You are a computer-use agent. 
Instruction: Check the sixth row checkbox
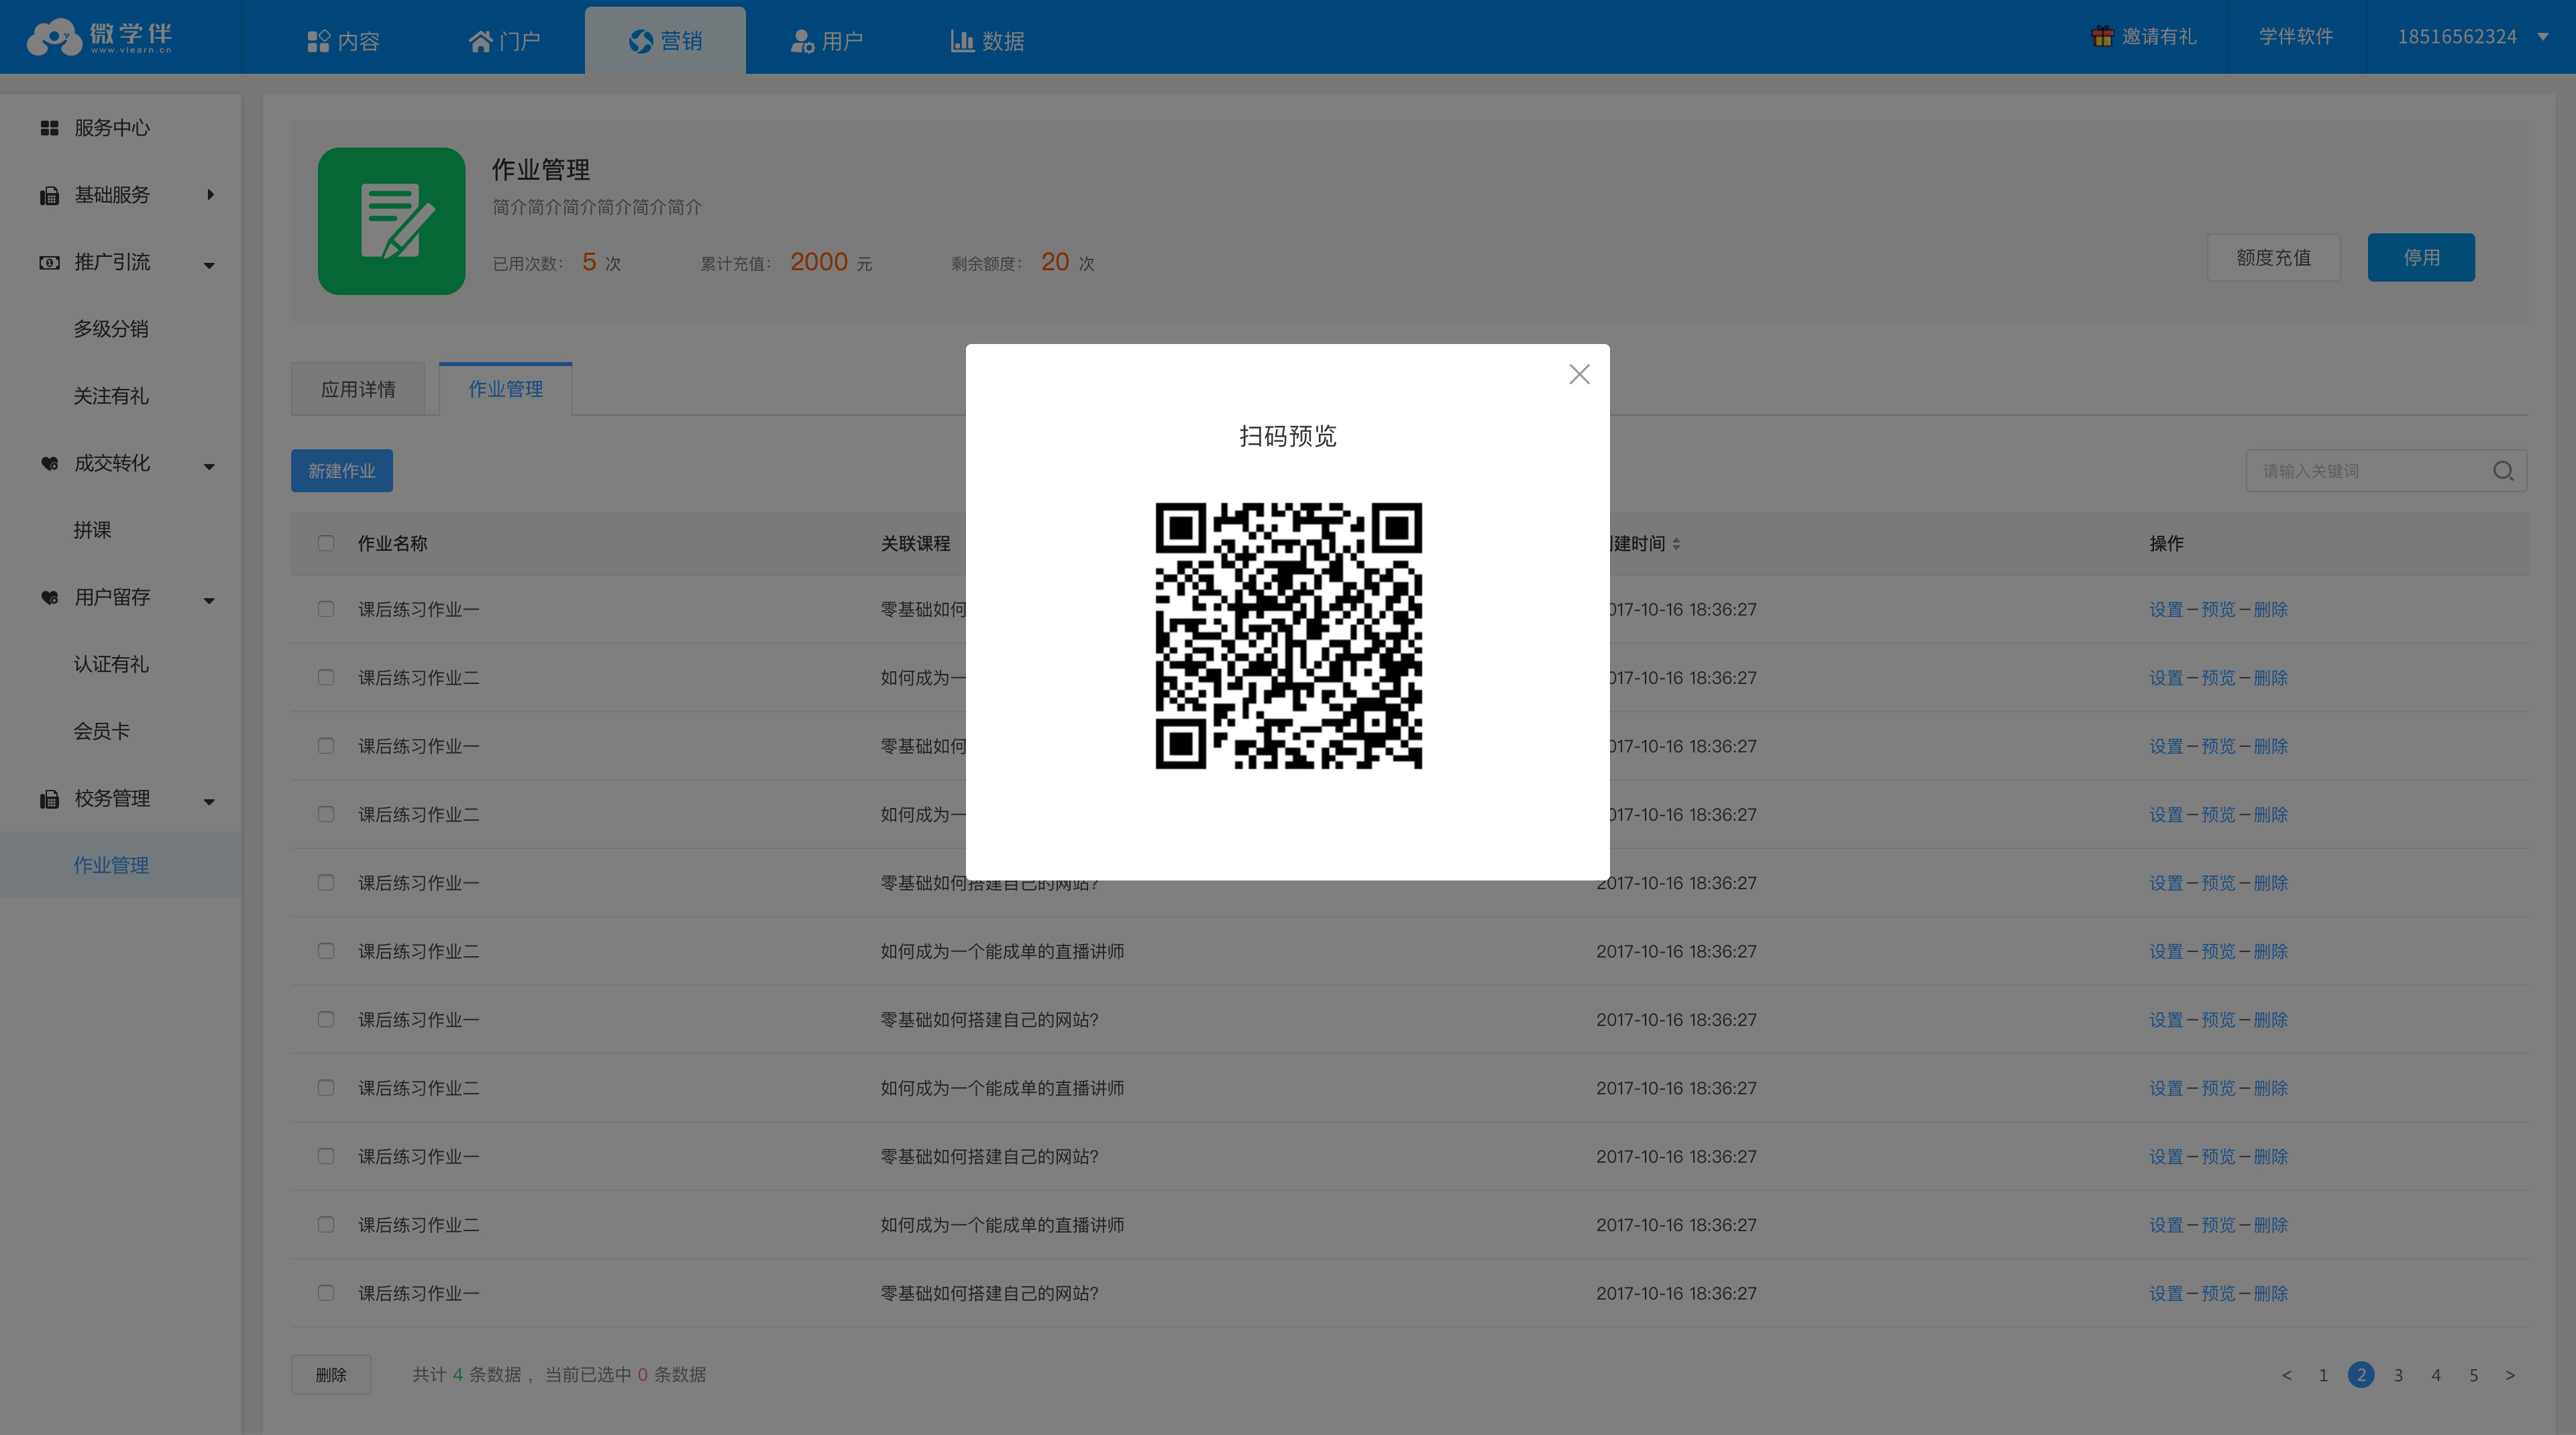coord(326,950)
